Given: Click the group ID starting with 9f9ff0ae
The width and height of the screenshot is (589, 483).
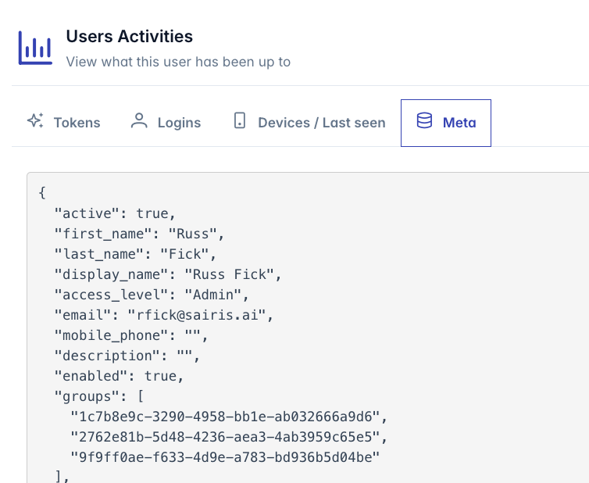Looking at the screenshot, I should pyautogui.click(x=225, y=457).
